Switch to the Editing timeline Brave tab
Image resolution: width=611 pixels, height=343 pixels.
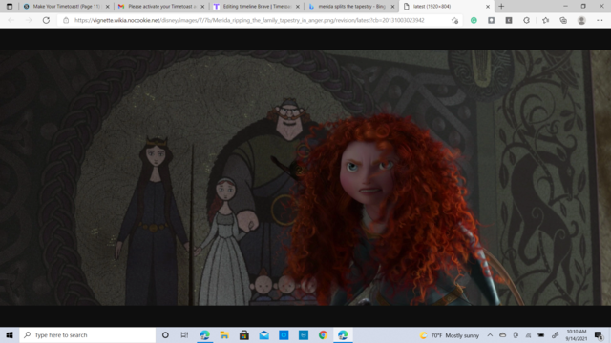(x=257, y=7)
